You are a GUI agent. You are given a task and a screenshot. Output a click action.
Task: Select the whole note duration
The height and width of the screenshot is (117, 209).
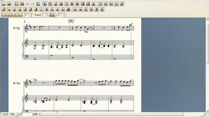click(x=9, y=9)
